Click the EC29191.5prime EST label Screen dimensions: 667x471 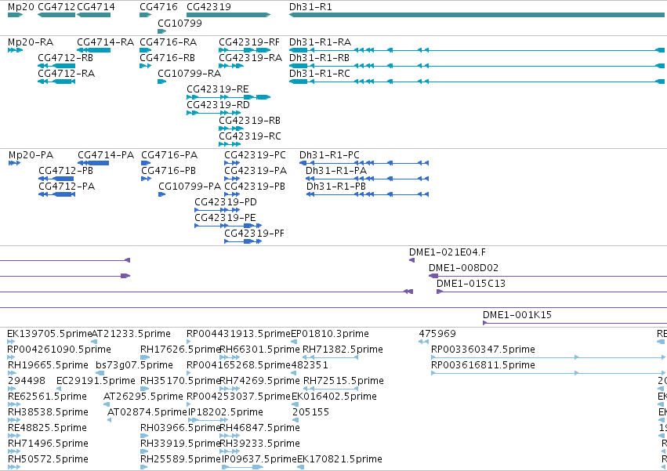(x=96, y=381)
